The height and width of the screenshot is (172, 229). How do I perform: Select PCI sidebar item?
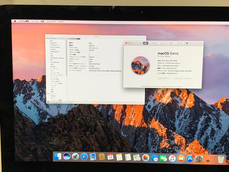(x=51, y=54)
